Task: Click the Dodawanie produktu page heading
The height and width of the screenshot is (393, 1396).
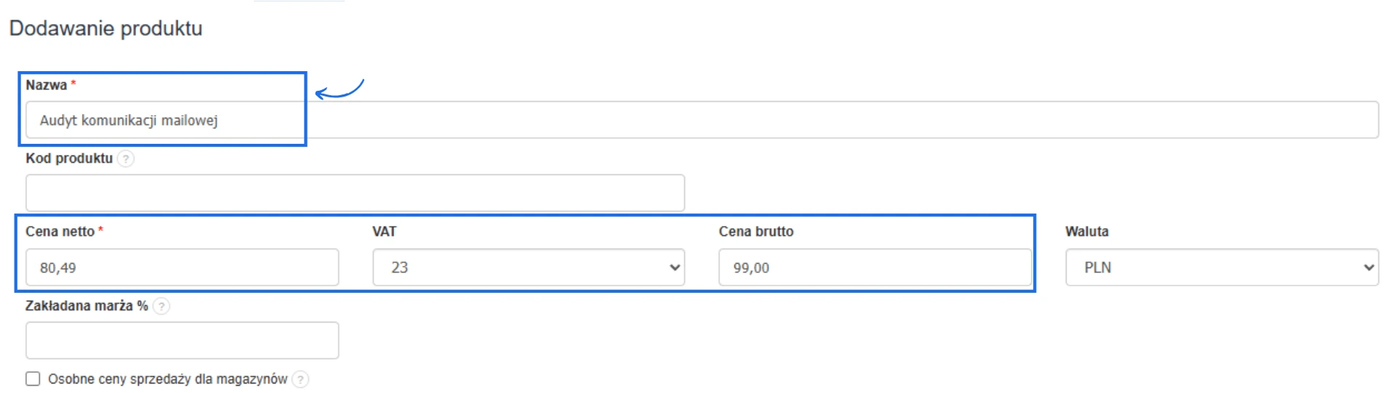Action: tap(106, 28)
